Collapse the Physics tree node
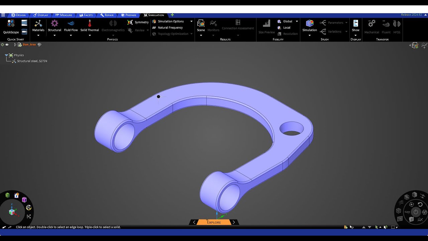428x241 pixels. point(6,55)
